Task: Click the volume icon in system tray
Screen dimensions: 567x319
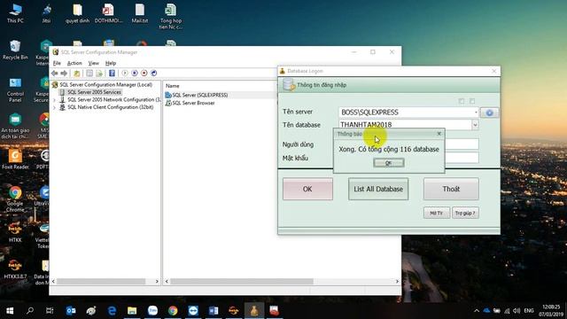Action: pyautogui.click(x=517, y=311)
